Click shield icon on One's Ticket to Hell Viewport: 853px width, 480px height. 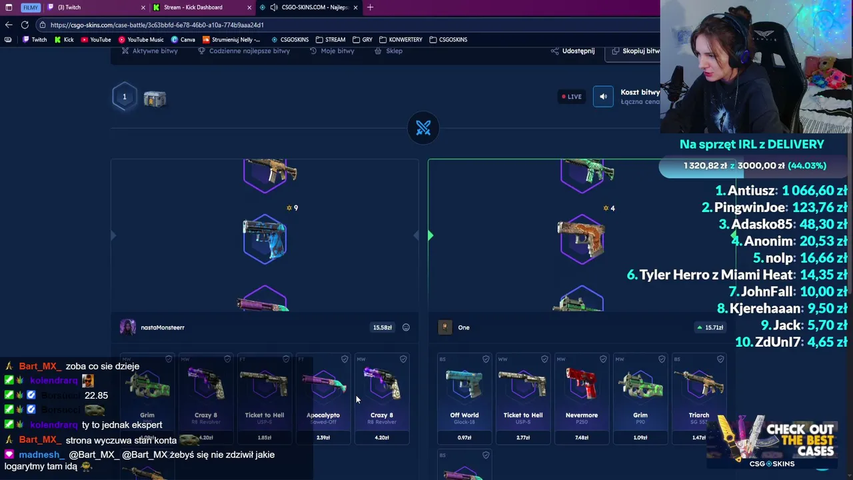(x=544, y=359)
